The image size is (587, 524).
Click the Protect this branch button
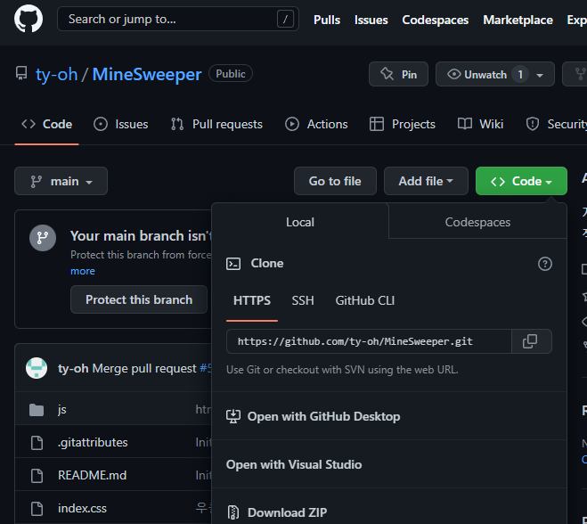(x=139, y=299)
